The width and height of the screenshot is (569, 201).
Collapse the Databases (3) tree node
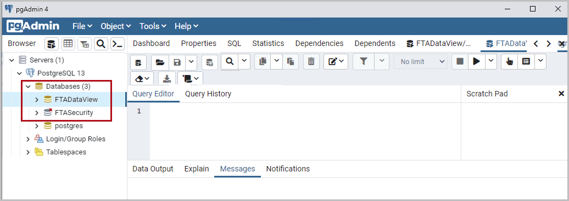(x=28, y=87)
